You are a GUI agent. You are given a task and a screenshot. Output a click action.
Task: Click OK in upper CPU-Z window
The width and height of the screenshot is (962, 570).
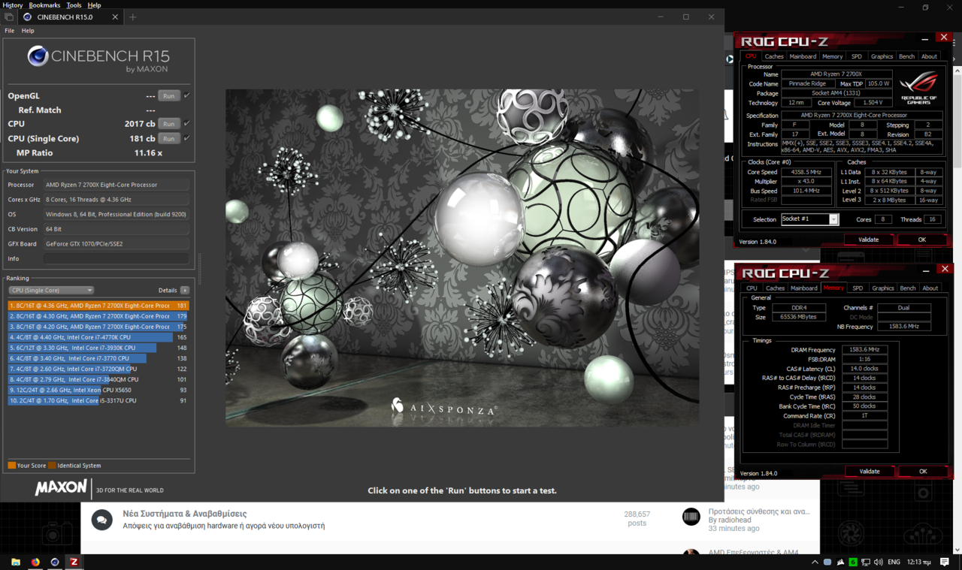tap(922, 240)
